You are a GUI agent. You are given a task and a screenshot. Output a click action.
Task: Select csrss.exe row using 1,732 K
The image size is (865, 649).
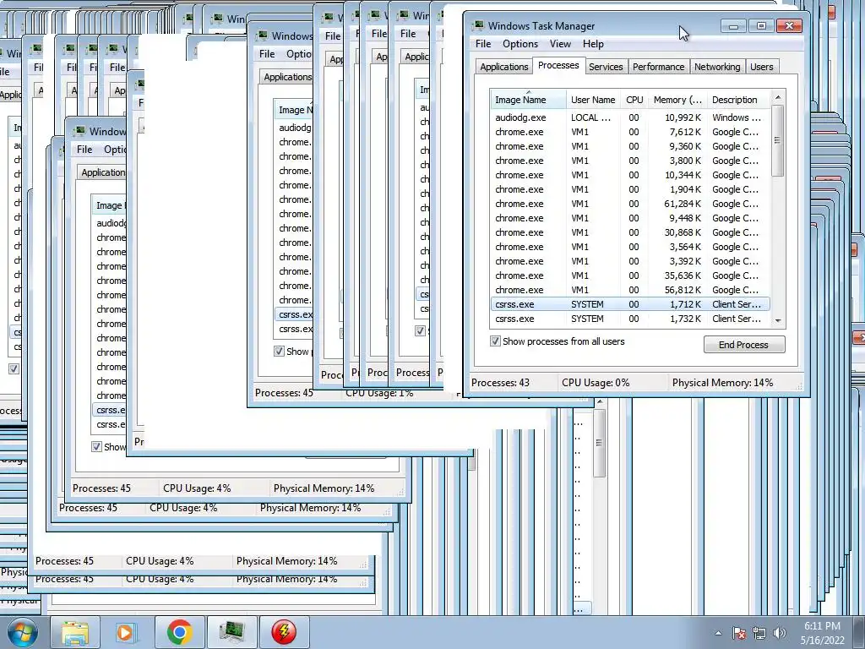(x=630, y=319)
